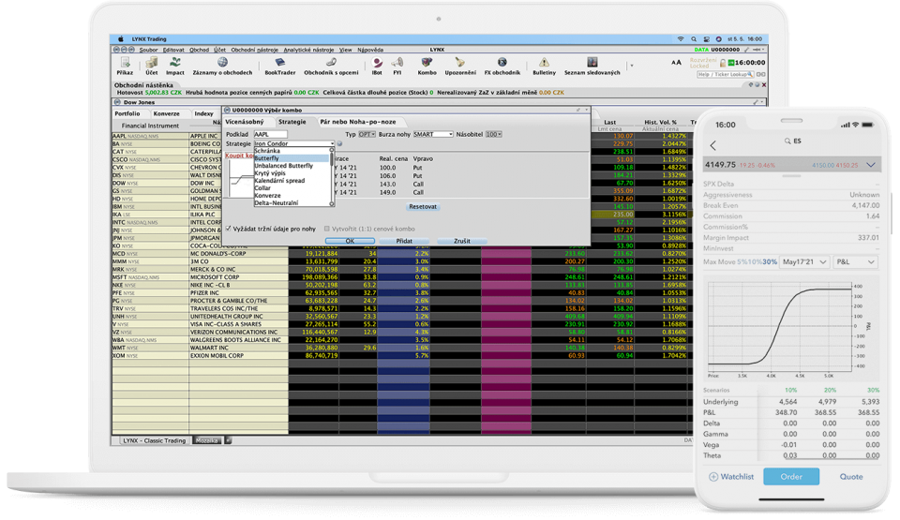Open FYI notifications megaphone
Viewport: 900px width, 520px height.
coord(397,66)
